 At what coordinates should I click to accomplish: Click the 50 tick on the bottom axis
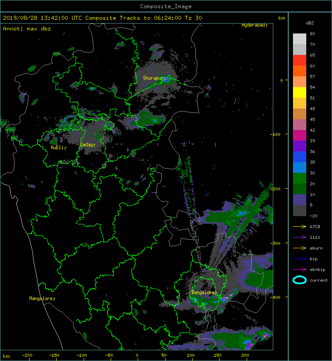164,355
